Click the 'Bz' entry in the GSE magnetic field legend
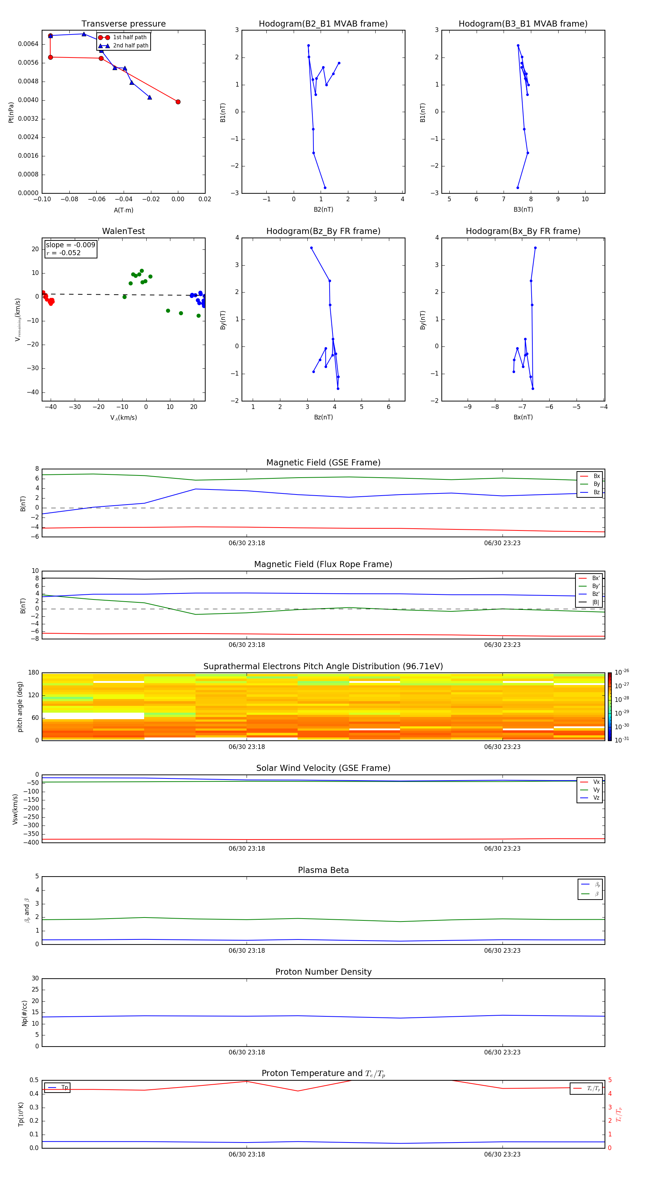The image size is (647, 1186). pyautogui.click(x=590, y=492)
